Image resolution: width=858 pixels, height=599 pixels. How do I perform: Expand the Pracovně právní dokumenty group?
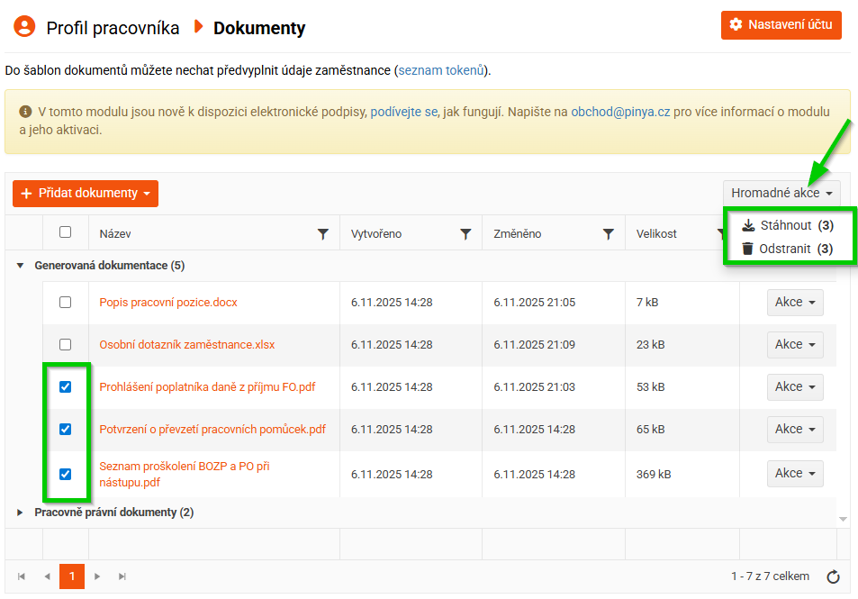[21, 513]
